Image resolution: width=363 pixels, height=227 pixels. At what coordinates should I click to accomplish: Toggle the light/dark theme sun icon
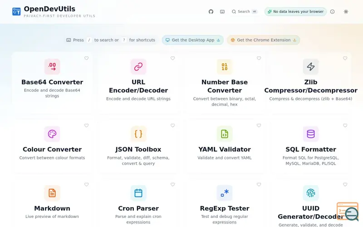pyautogui.click(x=346, y=12)
